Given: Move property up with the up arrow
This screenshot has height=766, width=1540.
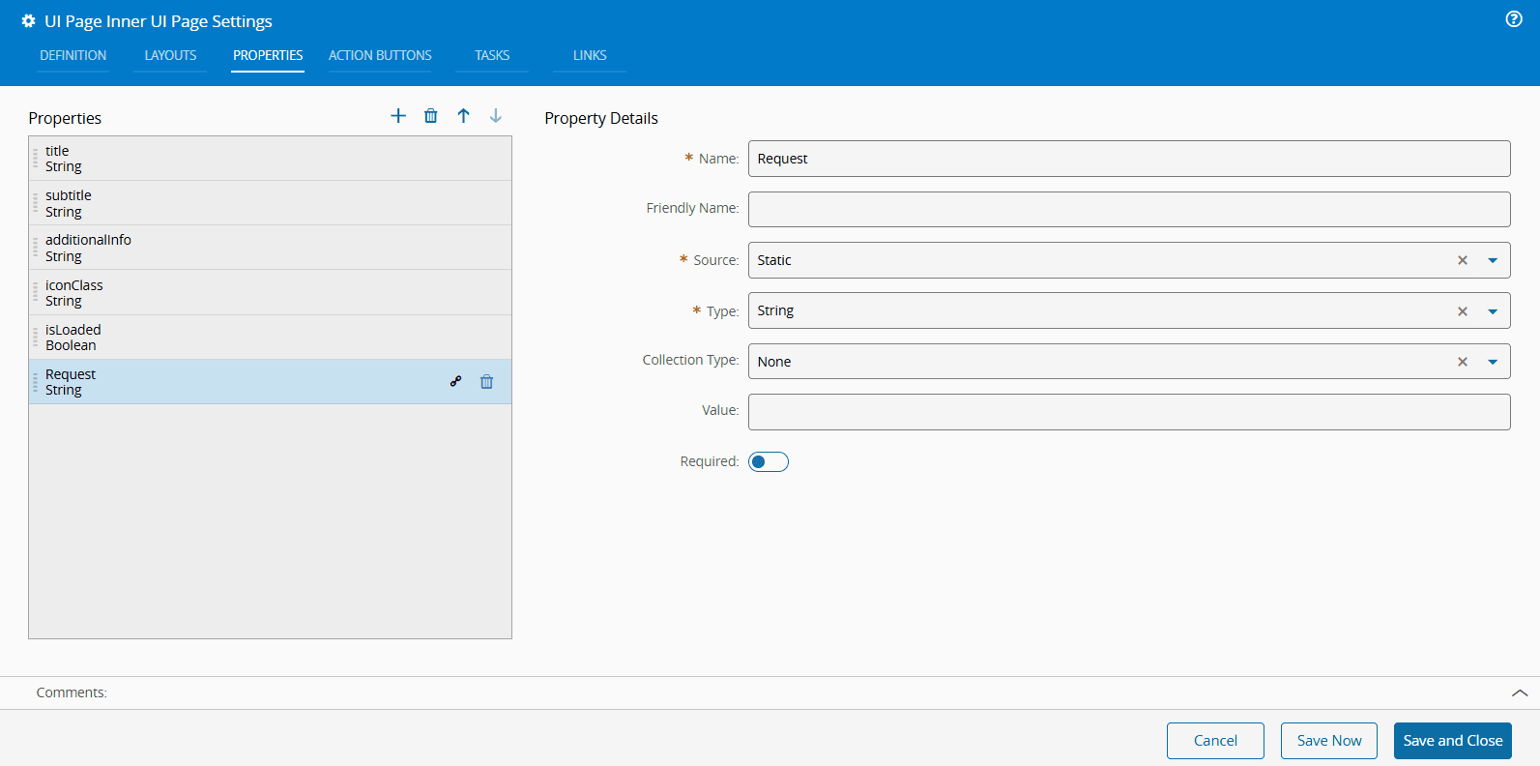Looking at the screenshot, I should point(464,116).
